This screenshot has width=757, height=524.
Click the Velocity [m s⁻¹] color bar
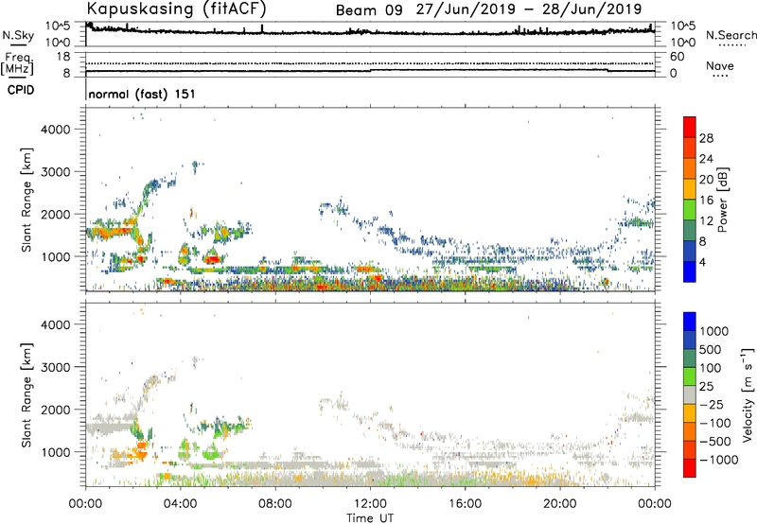(690, 394)
